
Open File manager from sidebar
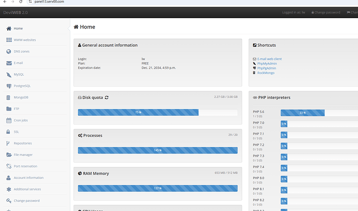pos(23,154)
